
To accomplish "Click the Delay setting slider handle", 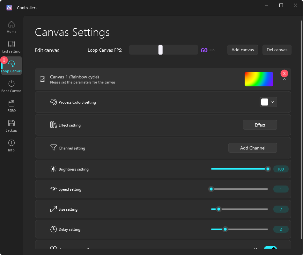I will coord(225,229).
